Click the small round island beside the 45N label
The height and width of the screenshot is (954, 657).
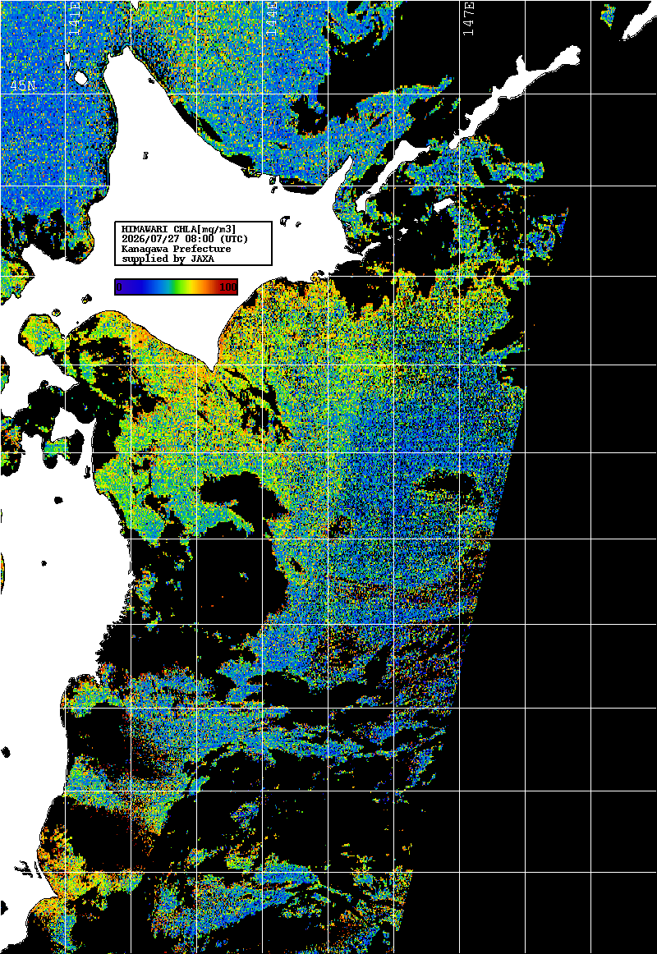(x=80, y=78)
